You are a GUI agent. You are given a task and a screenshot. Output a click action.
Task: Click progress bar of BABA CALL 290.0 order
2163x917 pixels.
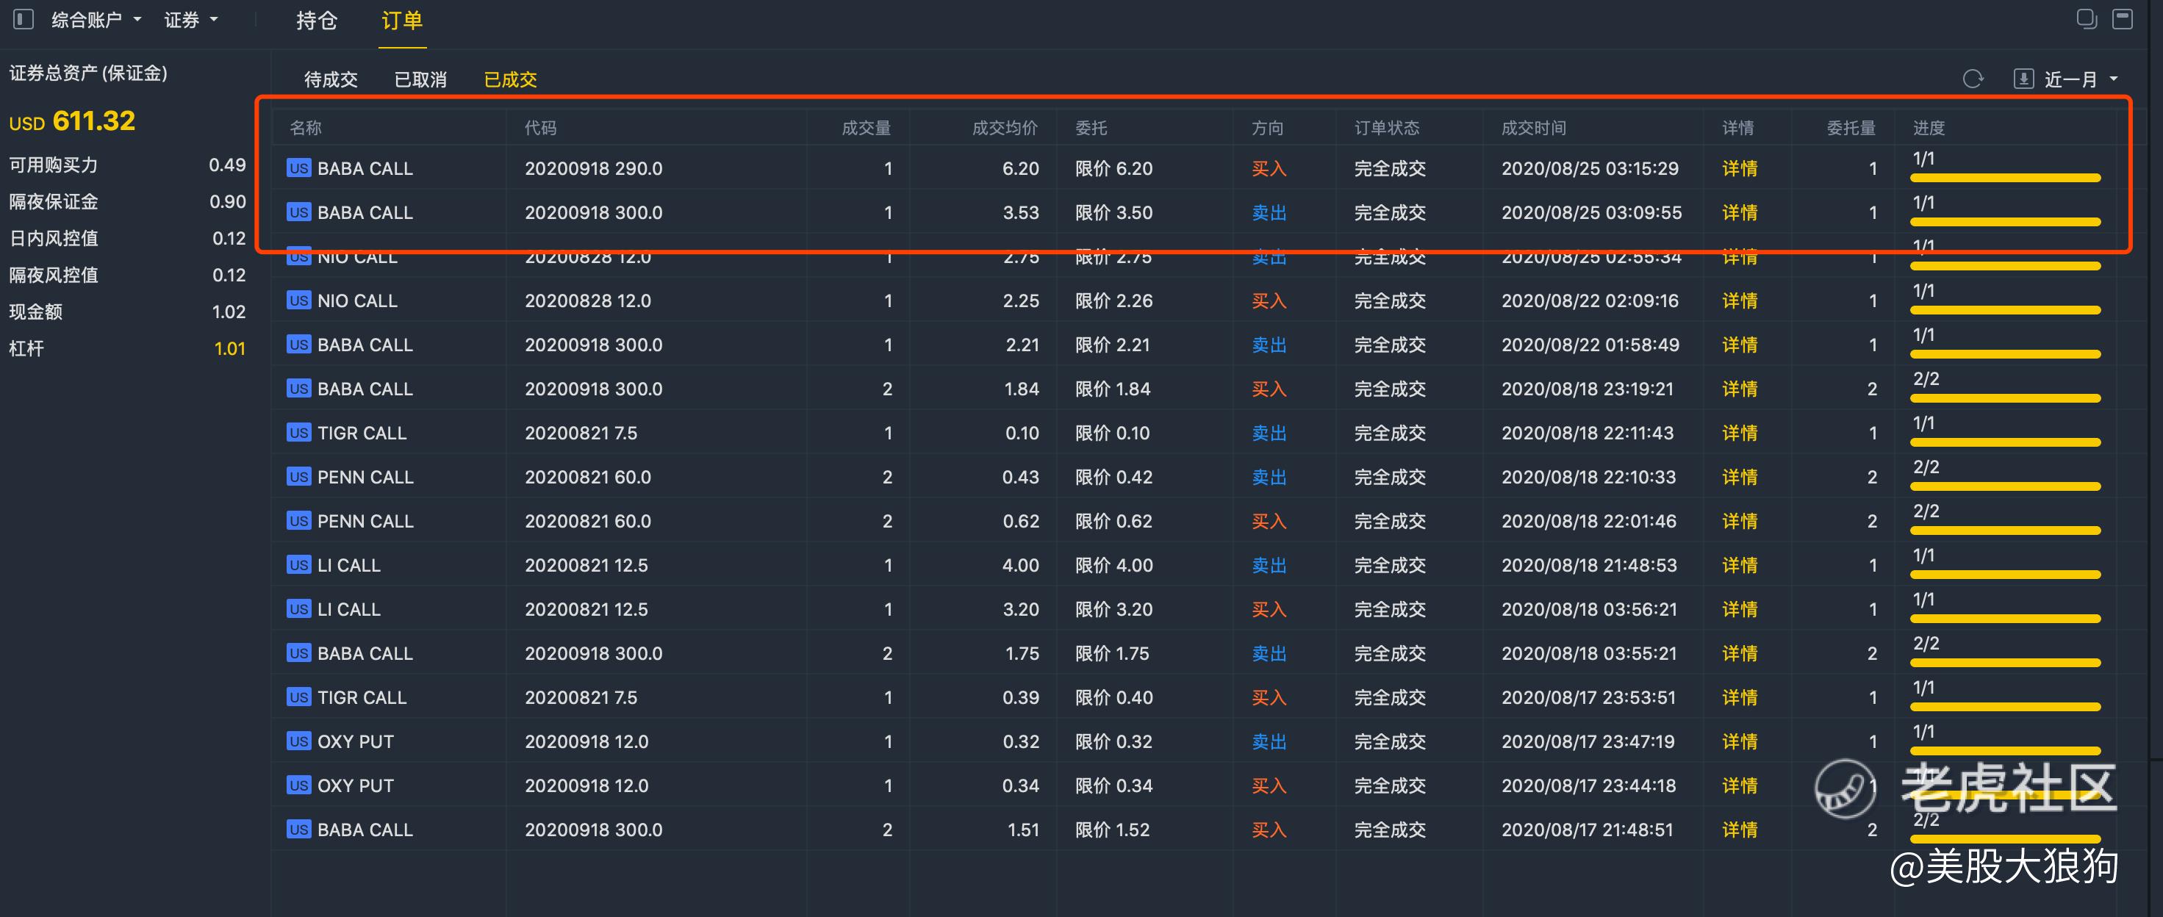coord(2006,178)
